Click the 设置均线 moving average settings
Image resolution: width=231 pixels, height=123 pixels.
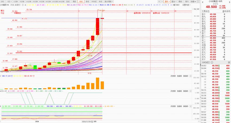186,5
